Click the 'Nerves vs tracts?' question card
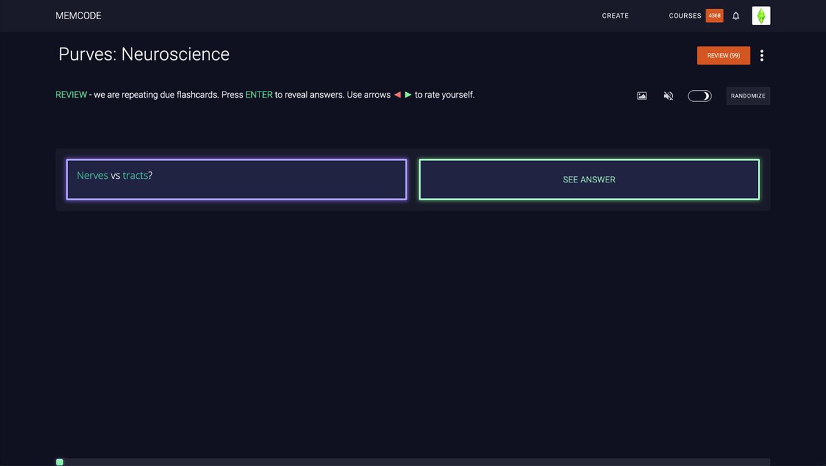826x466 pixels. coord(237,180)
